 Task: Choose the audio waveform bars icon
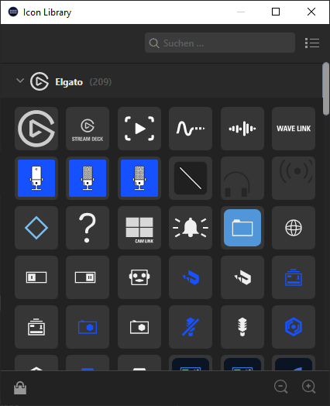pyautogui.click(x=242, y=129)
